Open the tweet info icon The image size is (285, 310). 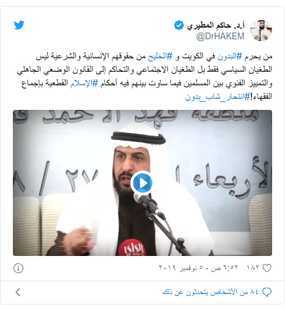18,268
